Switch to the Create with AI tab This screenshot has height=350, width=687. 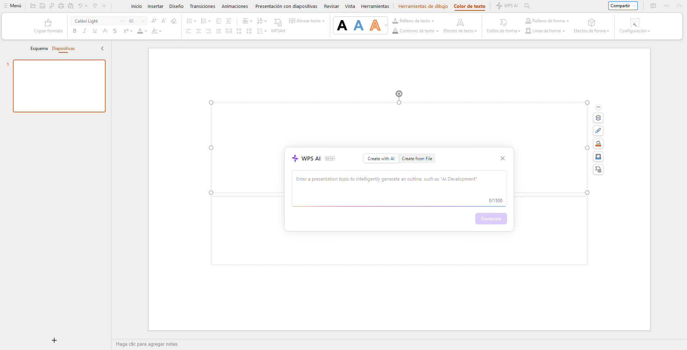[381, 158]
